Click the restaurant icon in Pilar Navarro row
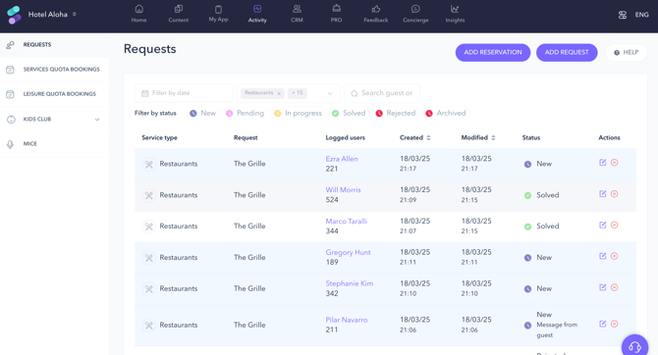658x355 pixels. coord(148,326)
